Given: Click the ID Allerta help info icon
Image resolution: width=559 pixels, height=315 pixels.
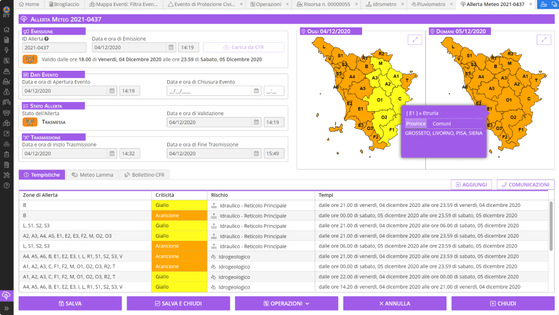Looking at the screenshot, I should [x=46, y=39].
